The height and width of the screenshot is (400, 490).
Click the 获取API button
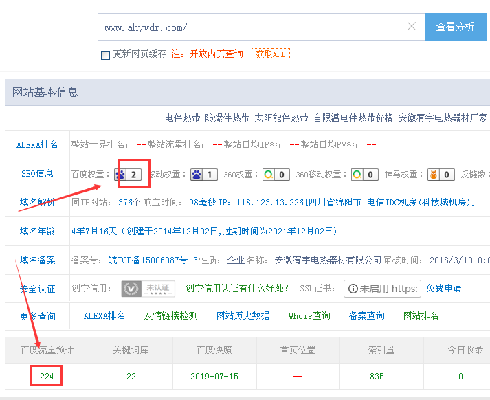point(270,54)
